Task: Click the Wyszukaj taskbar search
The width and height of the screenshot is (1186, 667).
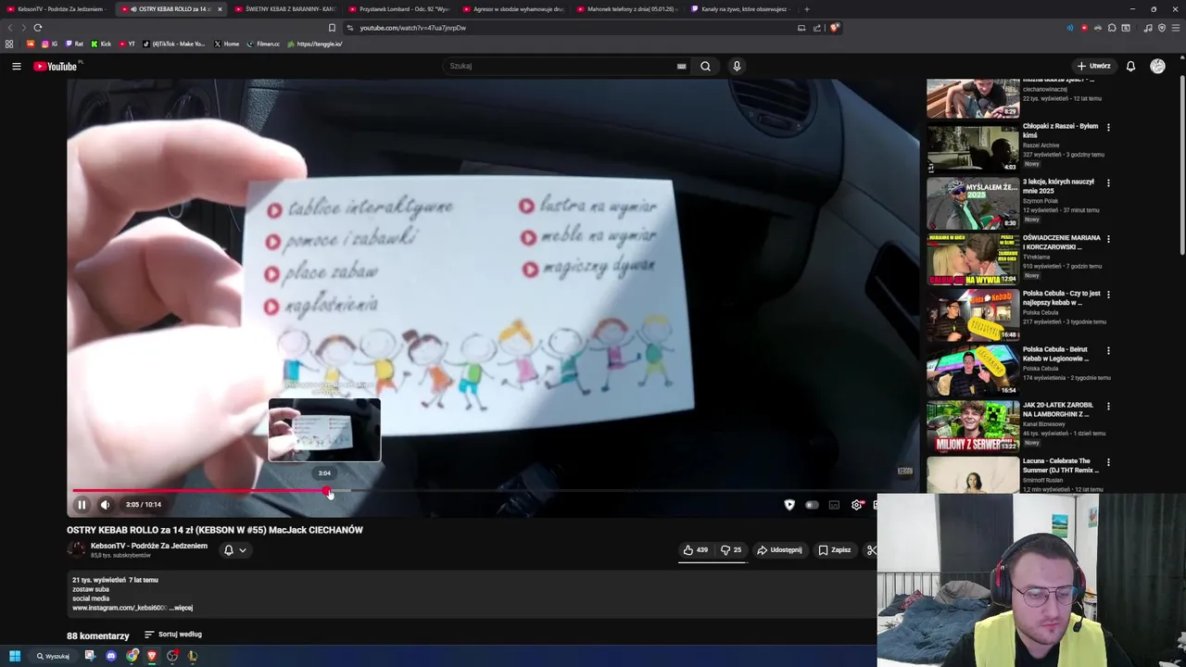Action: coord(53,656)
